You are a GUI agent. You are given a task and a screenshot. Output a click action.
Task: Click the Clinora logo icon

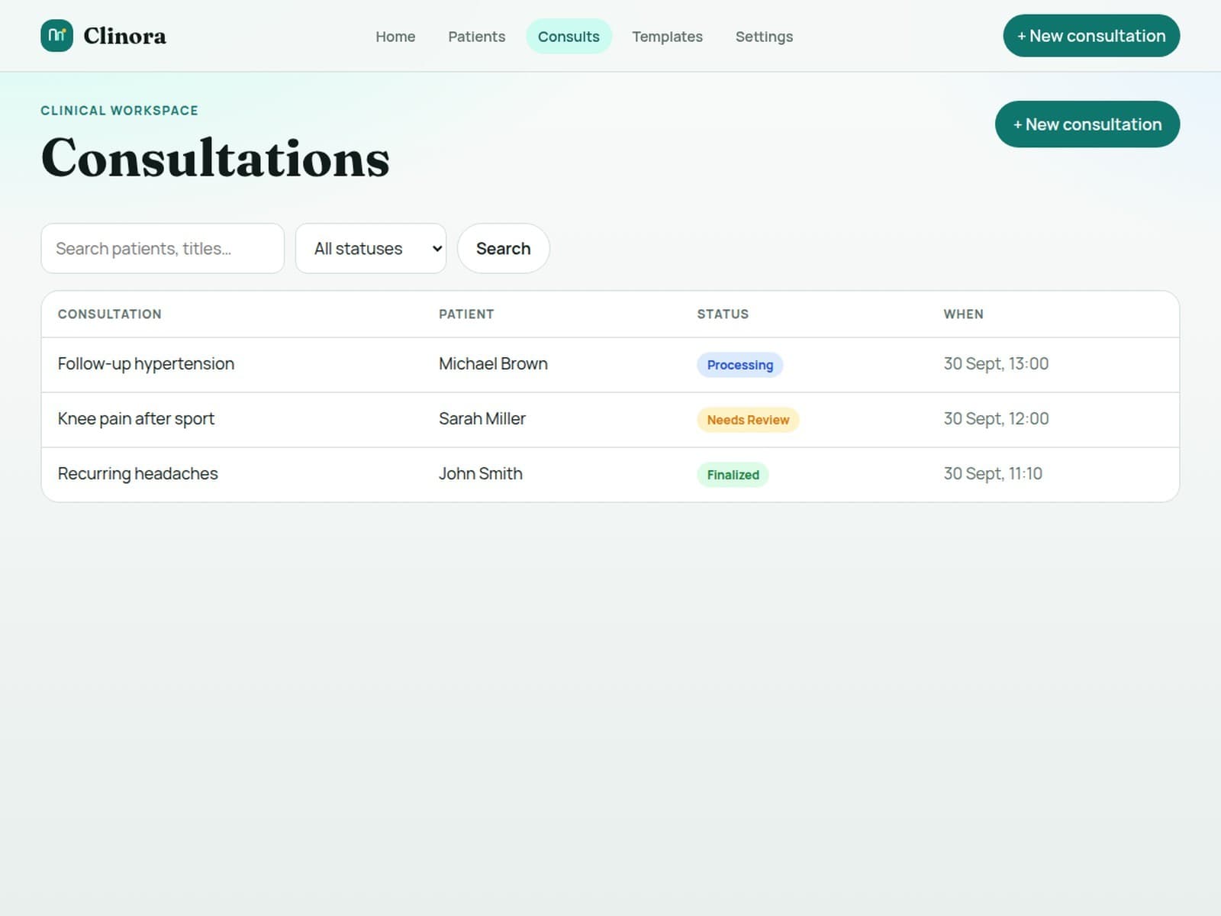coord(56,36)
